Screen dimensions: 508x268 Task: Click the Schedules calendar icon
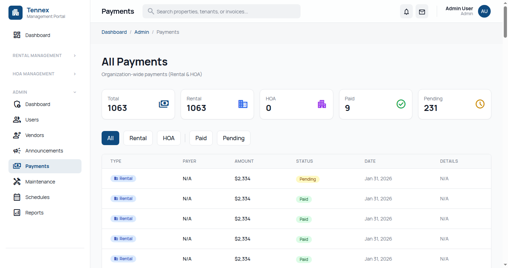pyautogui.click(x=17, y=197)
